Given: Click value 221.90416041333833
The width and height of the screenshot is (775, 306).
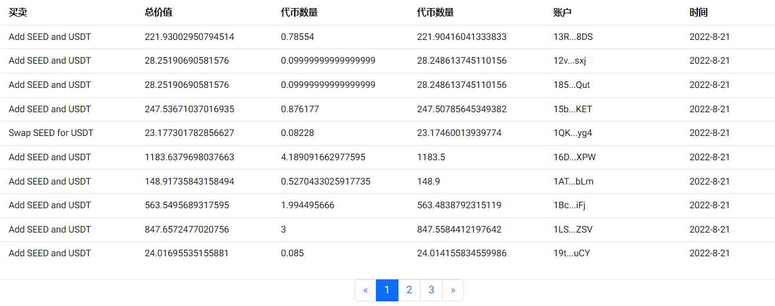Looking at the screenshot, I should [462, 37].
